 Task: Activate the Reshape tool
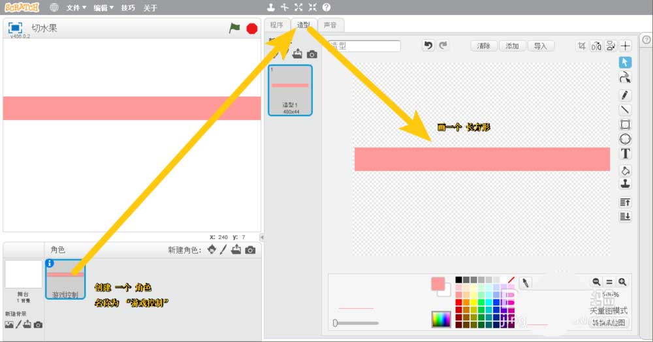[x=625, y=78]
